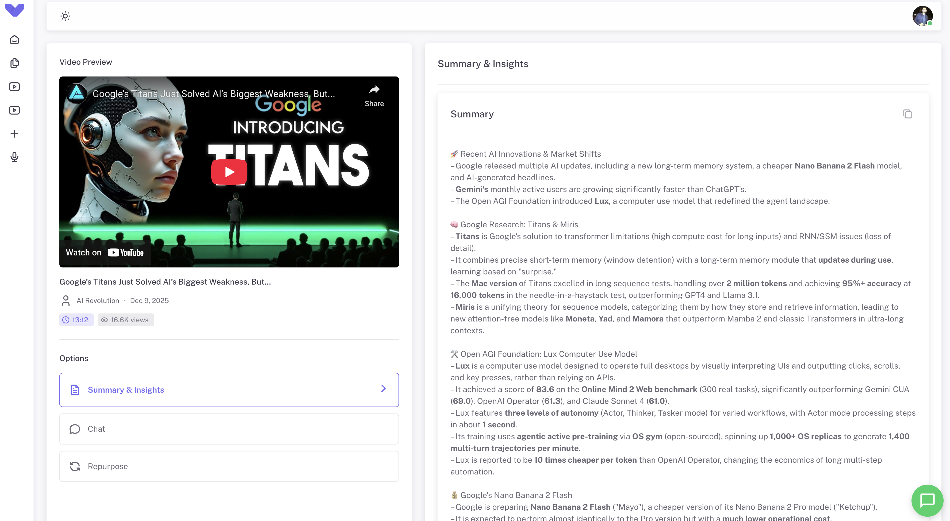Switch to the Summary & Insights section
The image size is (950, 521).
coord(126,390)
